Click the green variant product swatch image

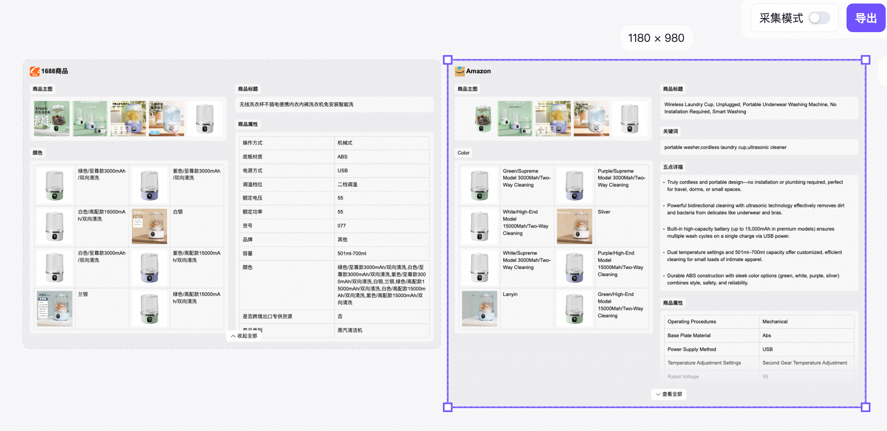tap(54, 185)
